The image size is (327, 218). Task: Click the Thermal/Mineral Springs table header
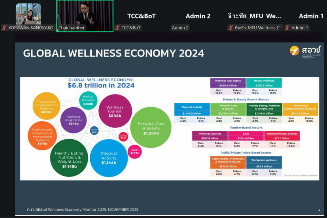click(282, 134)
